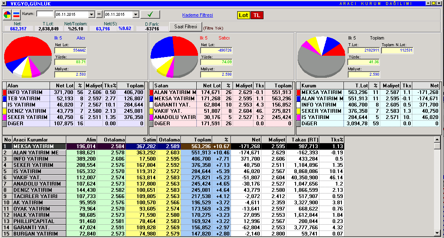The width and height of the screenshot is (444, 238).
Task: Sort by Satan column header
Action: (175, 86)
